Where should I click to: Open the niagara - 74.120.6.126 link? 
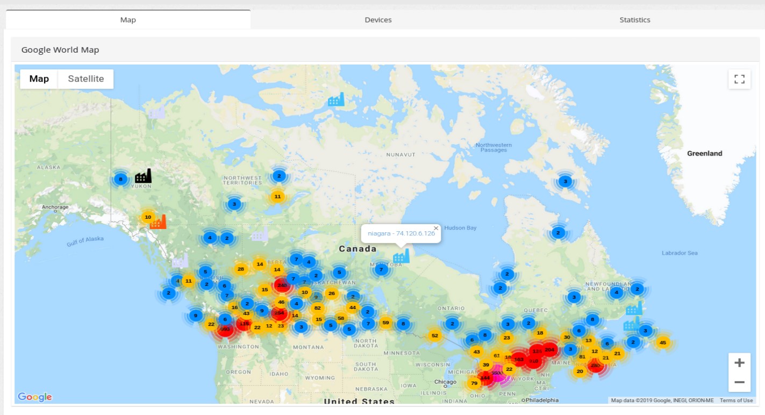[x=401, y=233]
